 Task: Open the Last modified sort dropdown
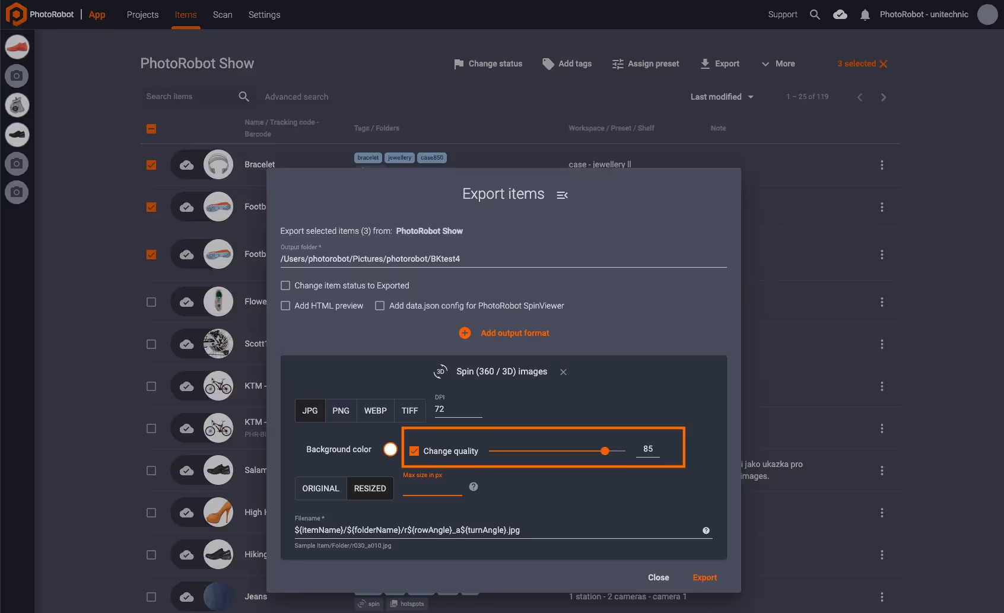point(722,97)
